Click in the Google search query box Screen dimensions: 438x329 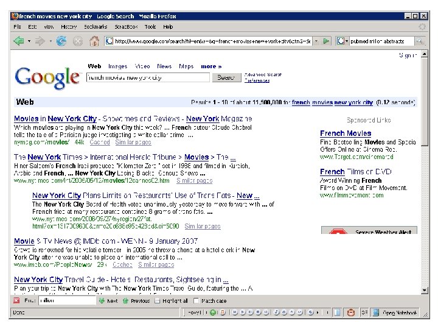point(148,77)
